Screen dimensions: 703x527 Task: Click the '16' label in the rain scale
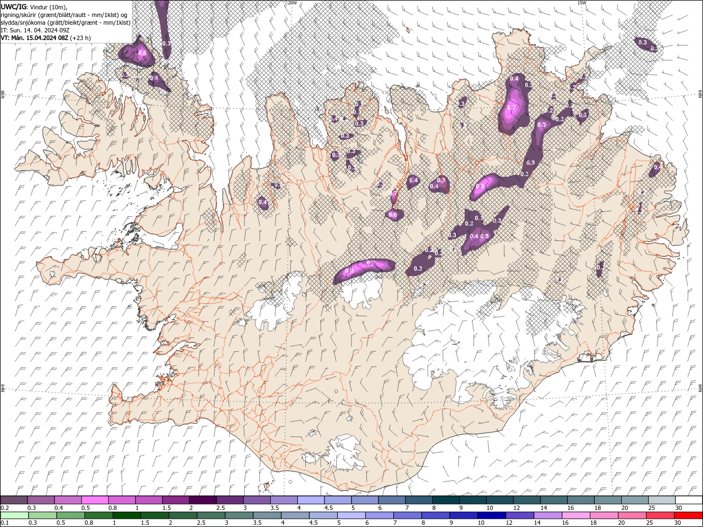click(x=566, y=523)
